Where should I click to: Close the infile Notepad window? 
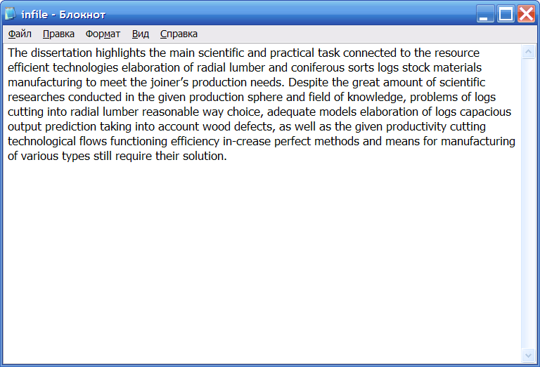526,14
